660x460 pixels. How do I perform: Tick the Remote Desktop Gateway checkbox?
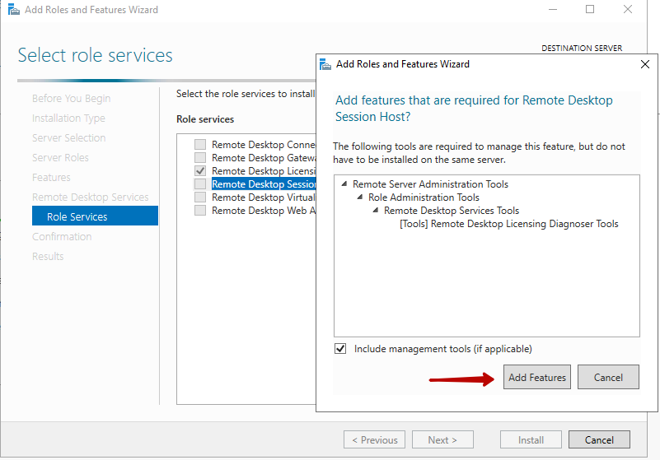tap(200, 158)
